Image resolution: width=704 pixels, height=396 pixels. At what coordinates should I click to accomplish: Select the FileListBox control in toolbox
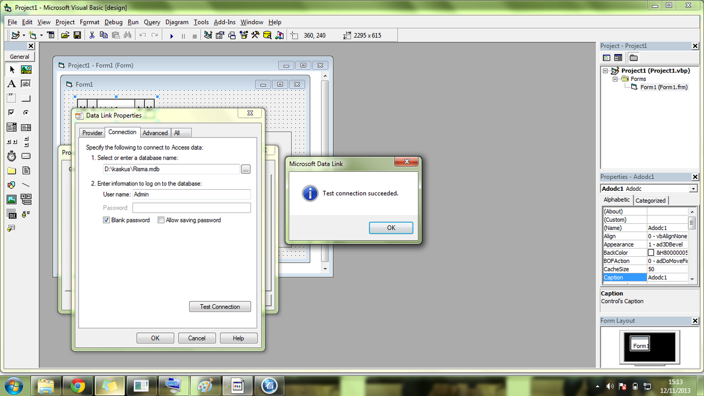[26, 170]
